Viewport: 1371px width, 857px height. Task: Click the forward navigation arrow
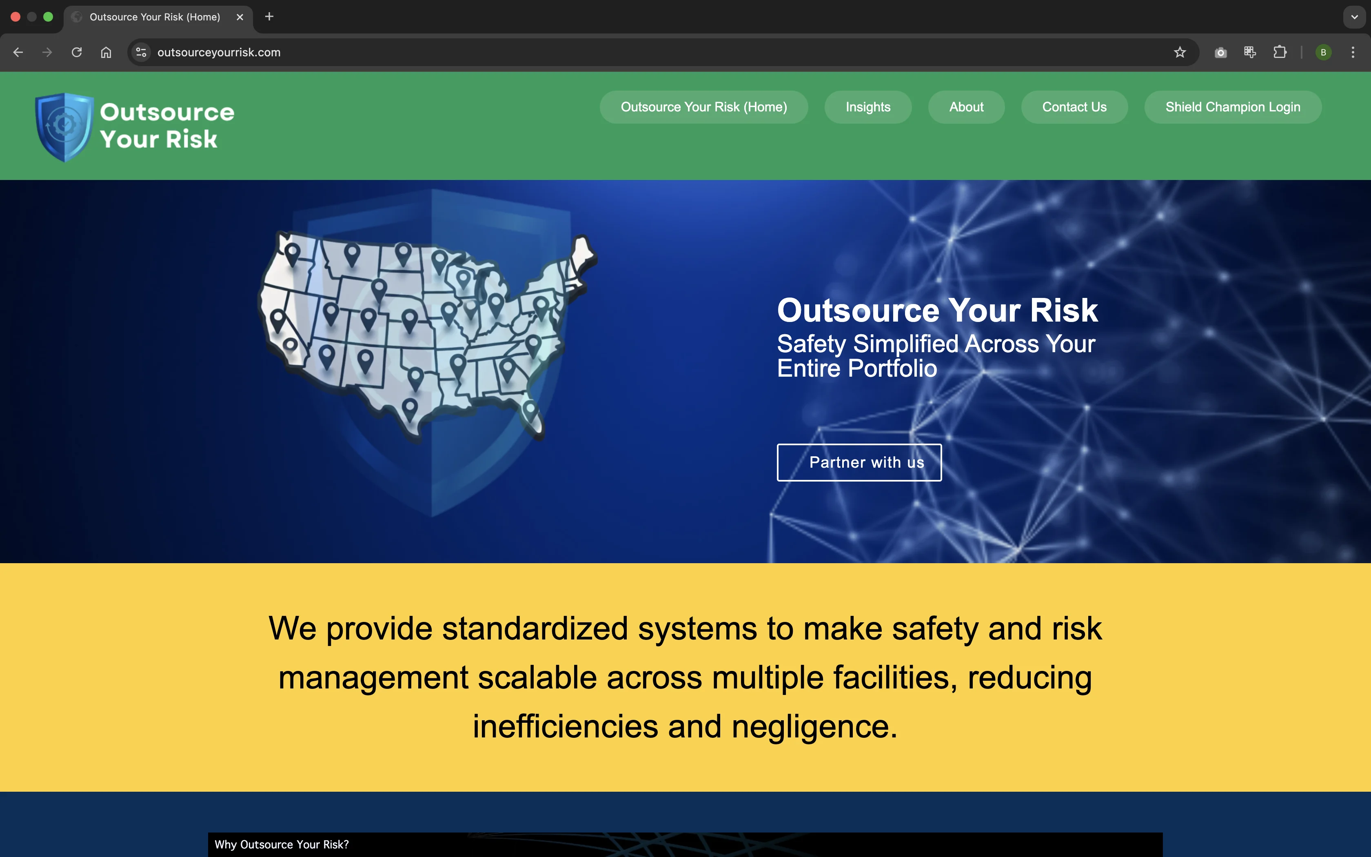tap(48, 52)
